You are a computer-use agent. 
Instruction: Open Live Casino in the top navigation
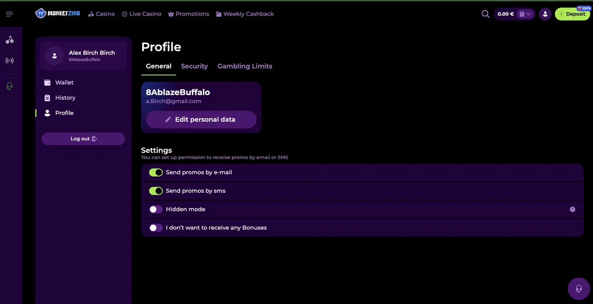pyautogui.click(x=141, y=14)
